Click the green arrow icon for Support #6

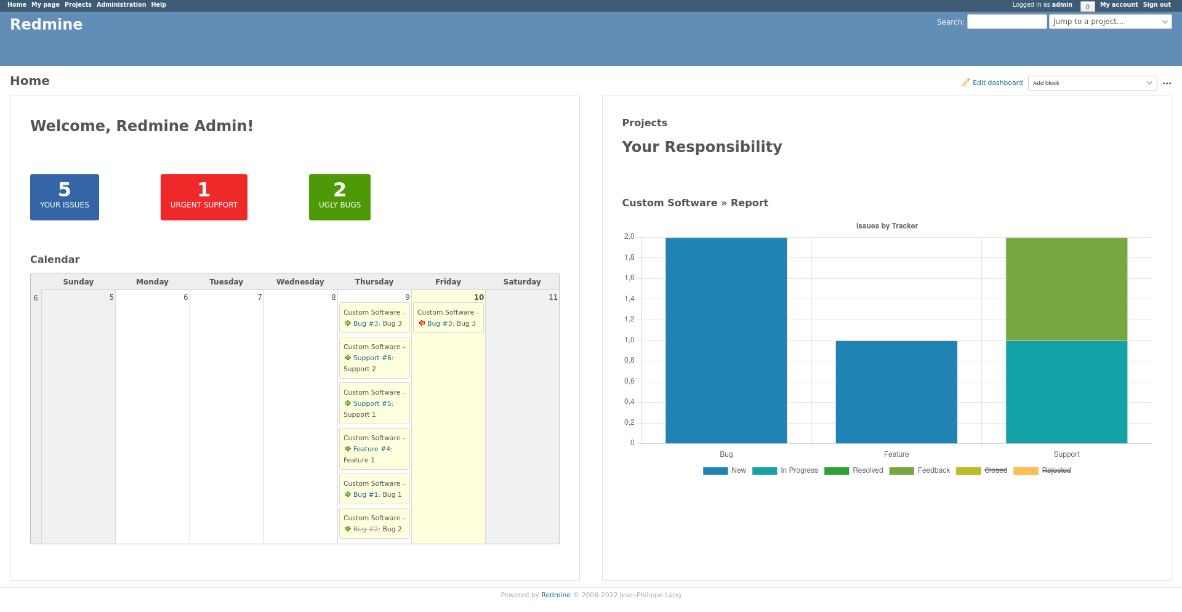347,358
